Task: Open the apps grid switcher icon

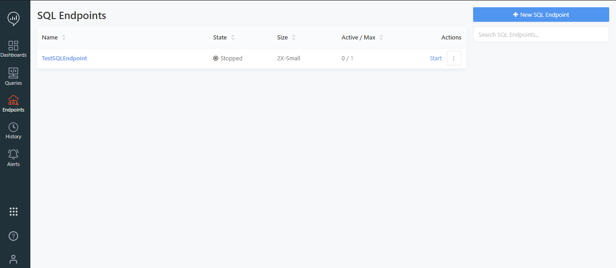Action: (x=14, y=211)
